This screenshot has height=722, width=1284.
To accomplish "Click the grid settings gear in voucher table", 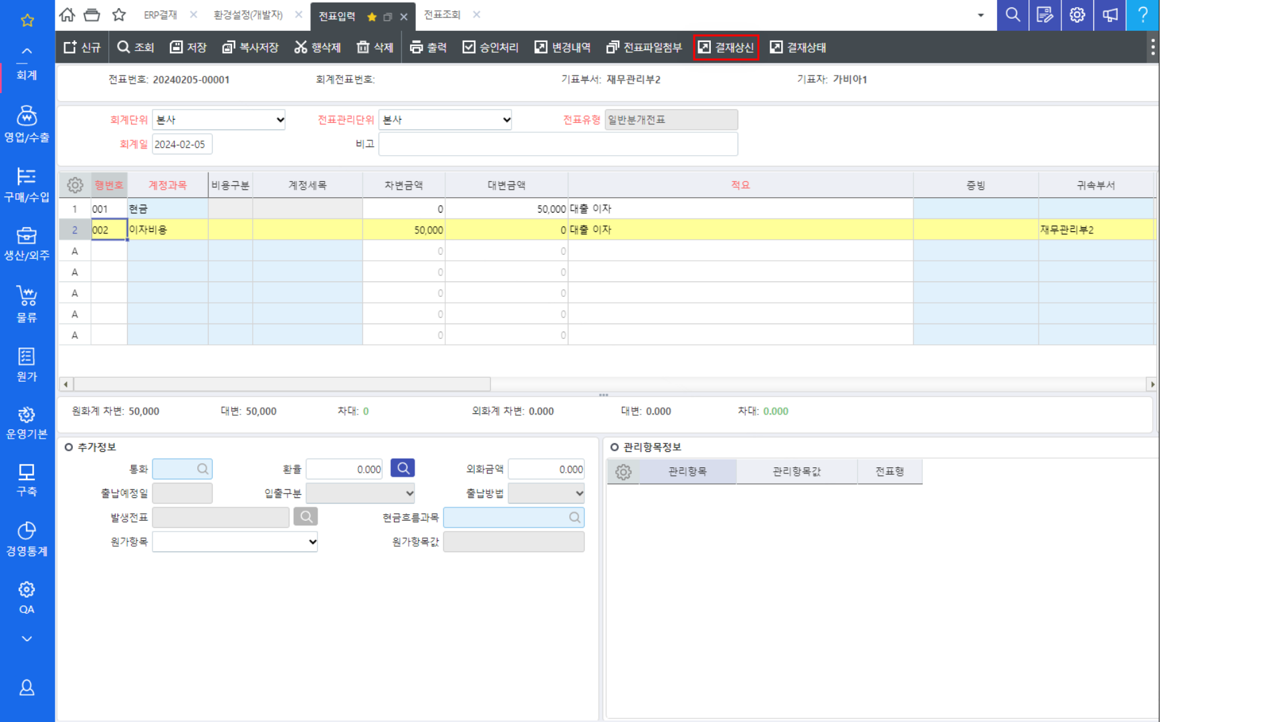I will tap(75, 185).
